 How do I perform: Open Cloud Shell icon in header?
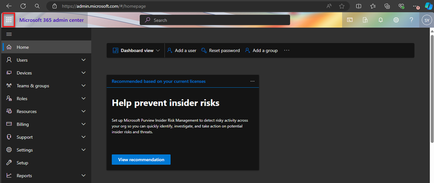point(350,20)
